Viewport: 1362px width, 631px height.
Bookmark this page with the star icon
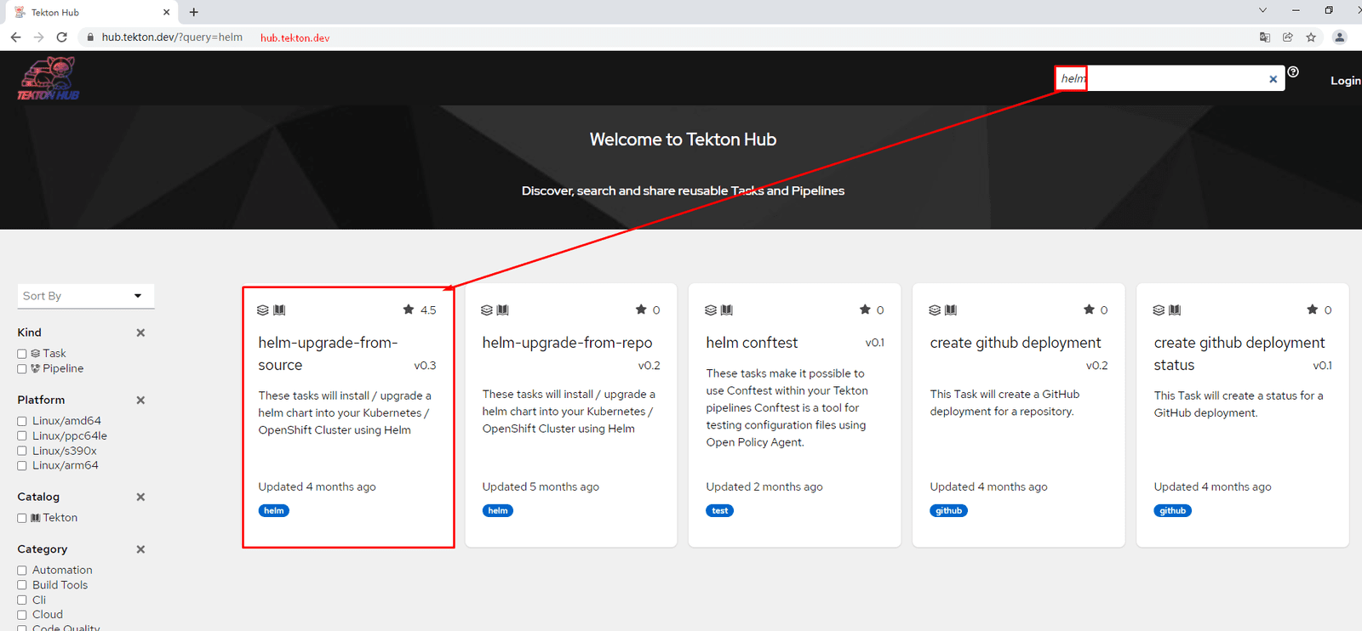[1311, 37]
